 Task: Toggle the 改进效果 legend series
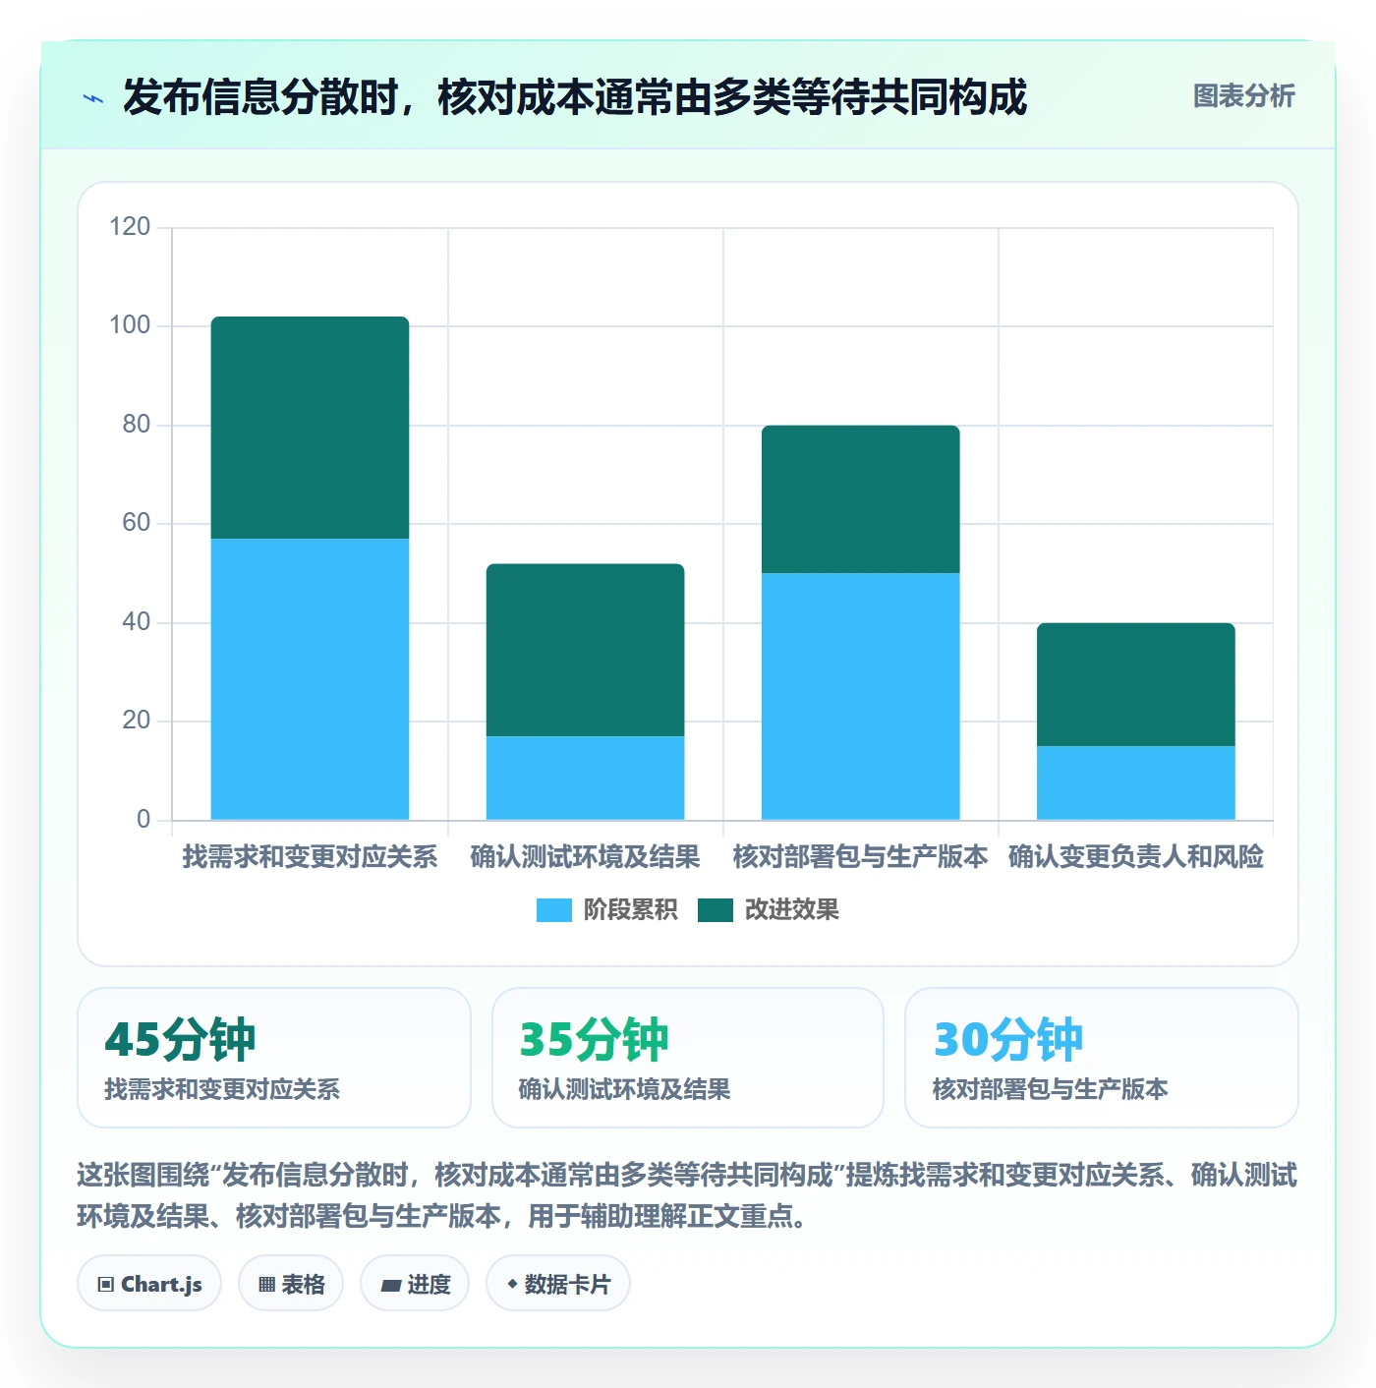(769, 910)
